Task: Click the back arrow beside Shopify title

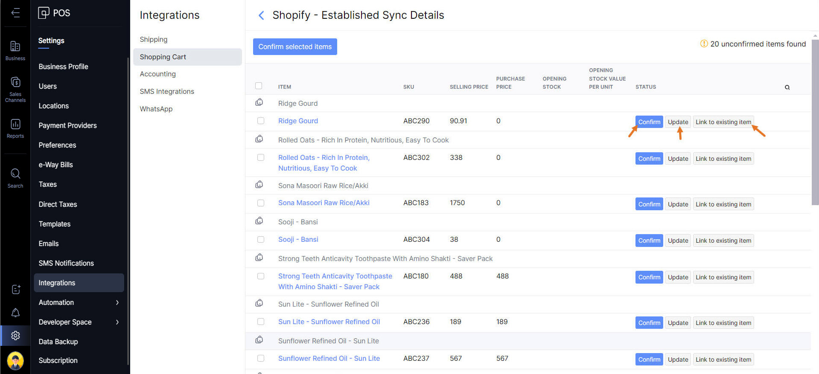Action: coord(261,16)
